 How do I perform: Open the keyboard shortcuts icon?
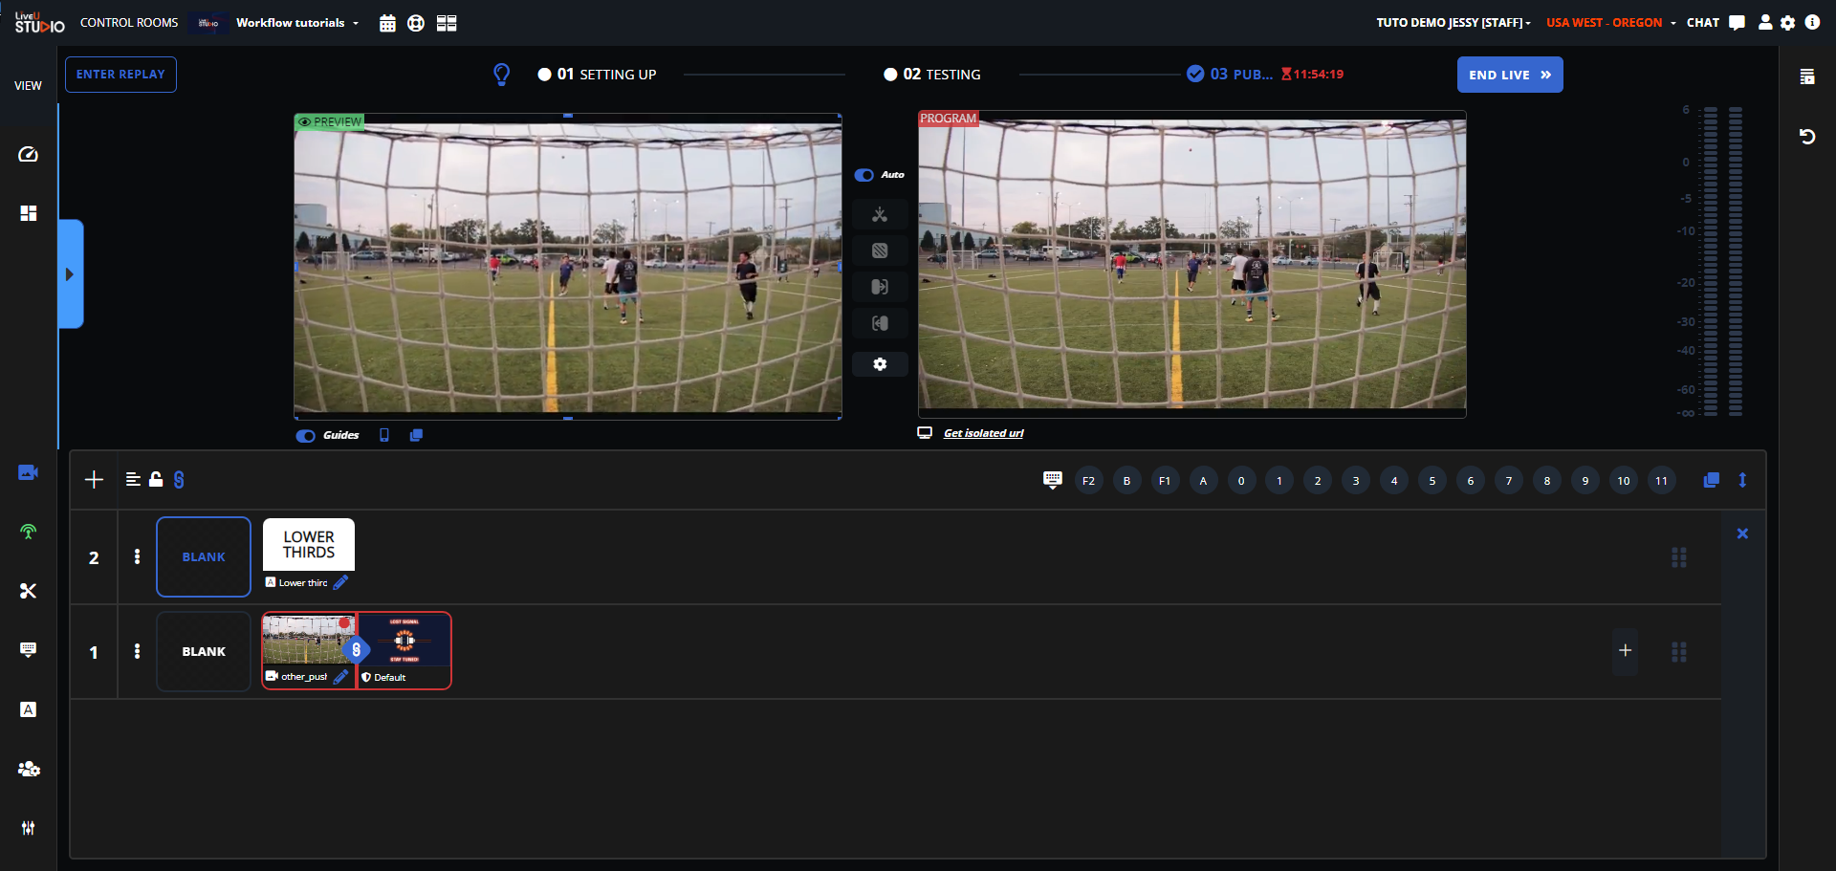pos(1052,480)
